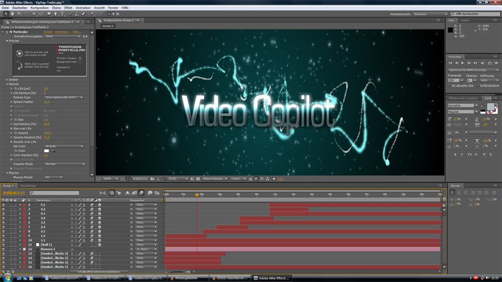The width and height of the screenshot is (502, 282).
Task: Hide layer 2 named 5.1
Action: pos(4,205)
